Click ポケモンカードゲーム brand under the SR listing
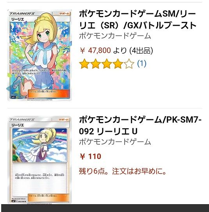The image size is (209, 212). coord(115,36)
